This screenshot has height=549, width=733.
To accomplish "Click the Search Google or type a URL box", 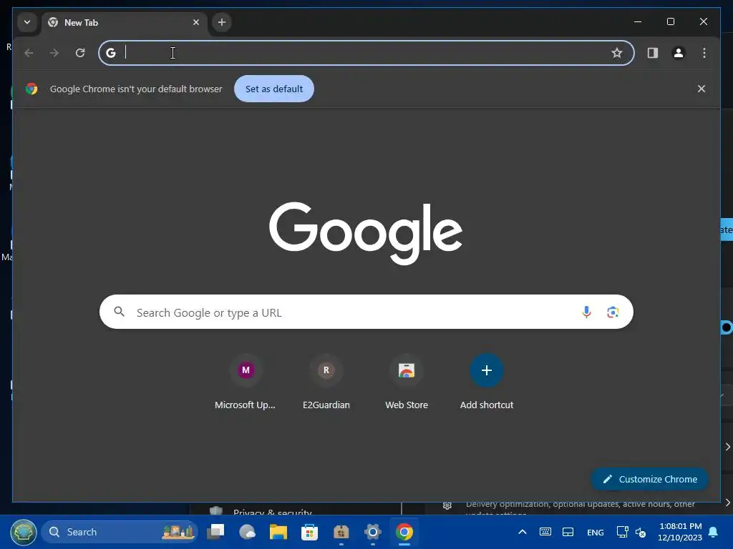I will [x=366, y=312].
